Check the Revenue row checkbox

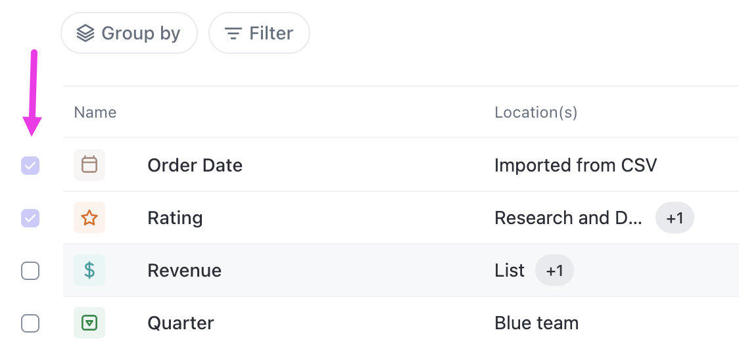pyautogui.click(x=30, y=271)
